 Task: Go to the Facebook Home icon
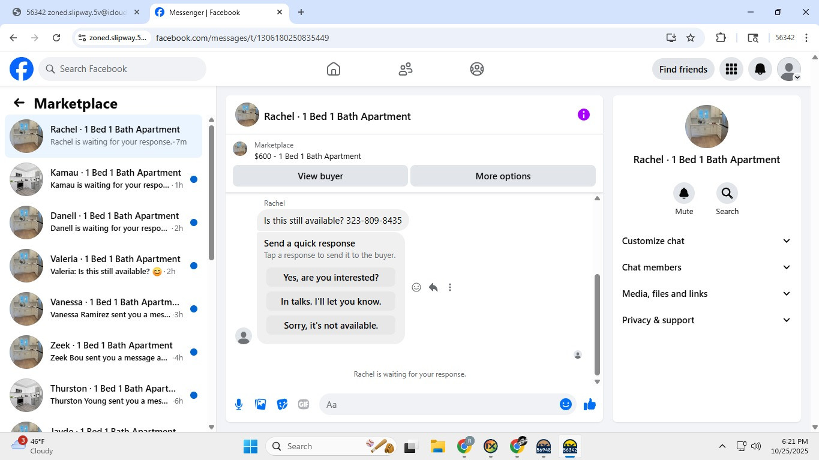click(x=334, y=69)
